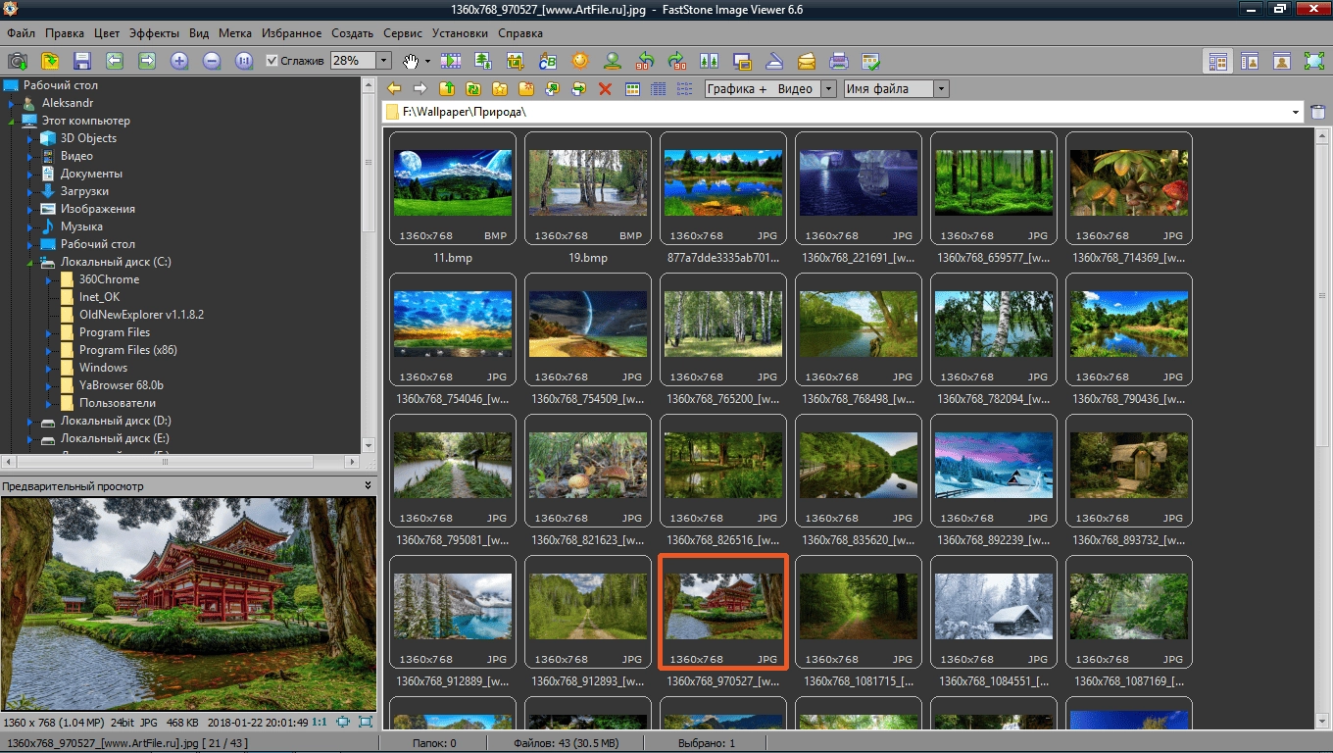Save image with the floppy disk icon
This screenshot has height=753, width=1333.
82,61
